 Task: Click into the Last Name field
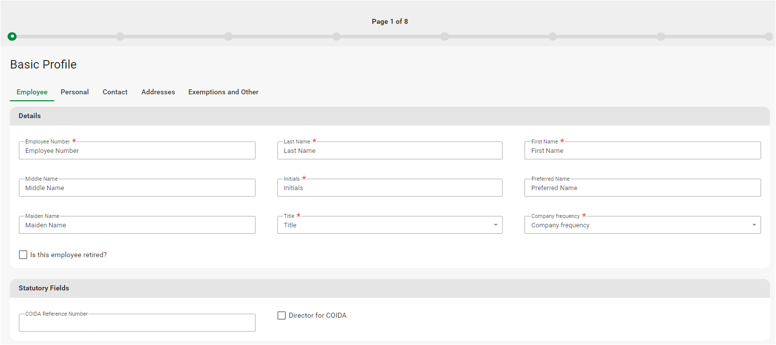coord(389,151)
